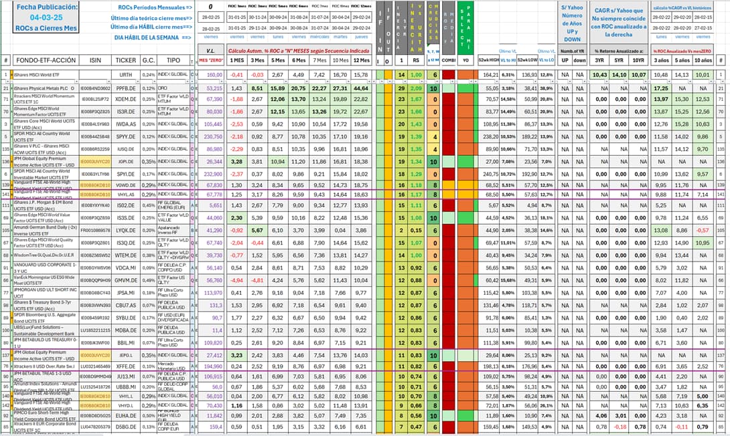This screenshot has width=730, height=436.
Task: Select ticker cell LYQK.DE
Action: click(x=126, y=230)
